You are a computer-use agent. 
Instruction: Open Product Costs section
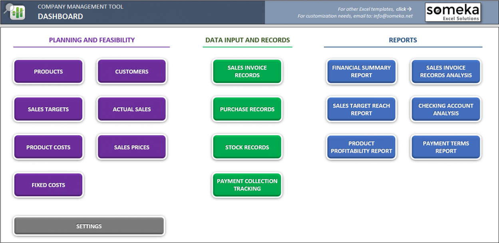pos(48,147)
